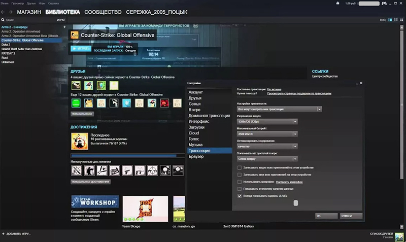Launch Big Picture mode via the controller icon
The height and width of the screenshot is (242, 406).
tap(384, 4)
